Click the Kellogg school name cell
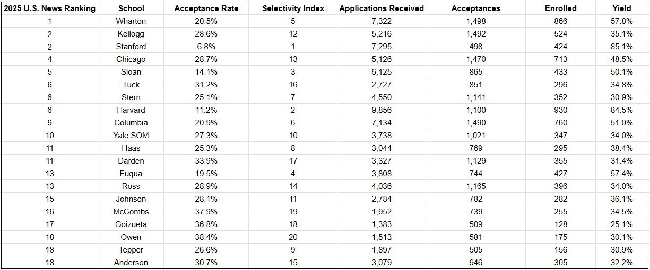The image size is (650, 270). (131, 34)
